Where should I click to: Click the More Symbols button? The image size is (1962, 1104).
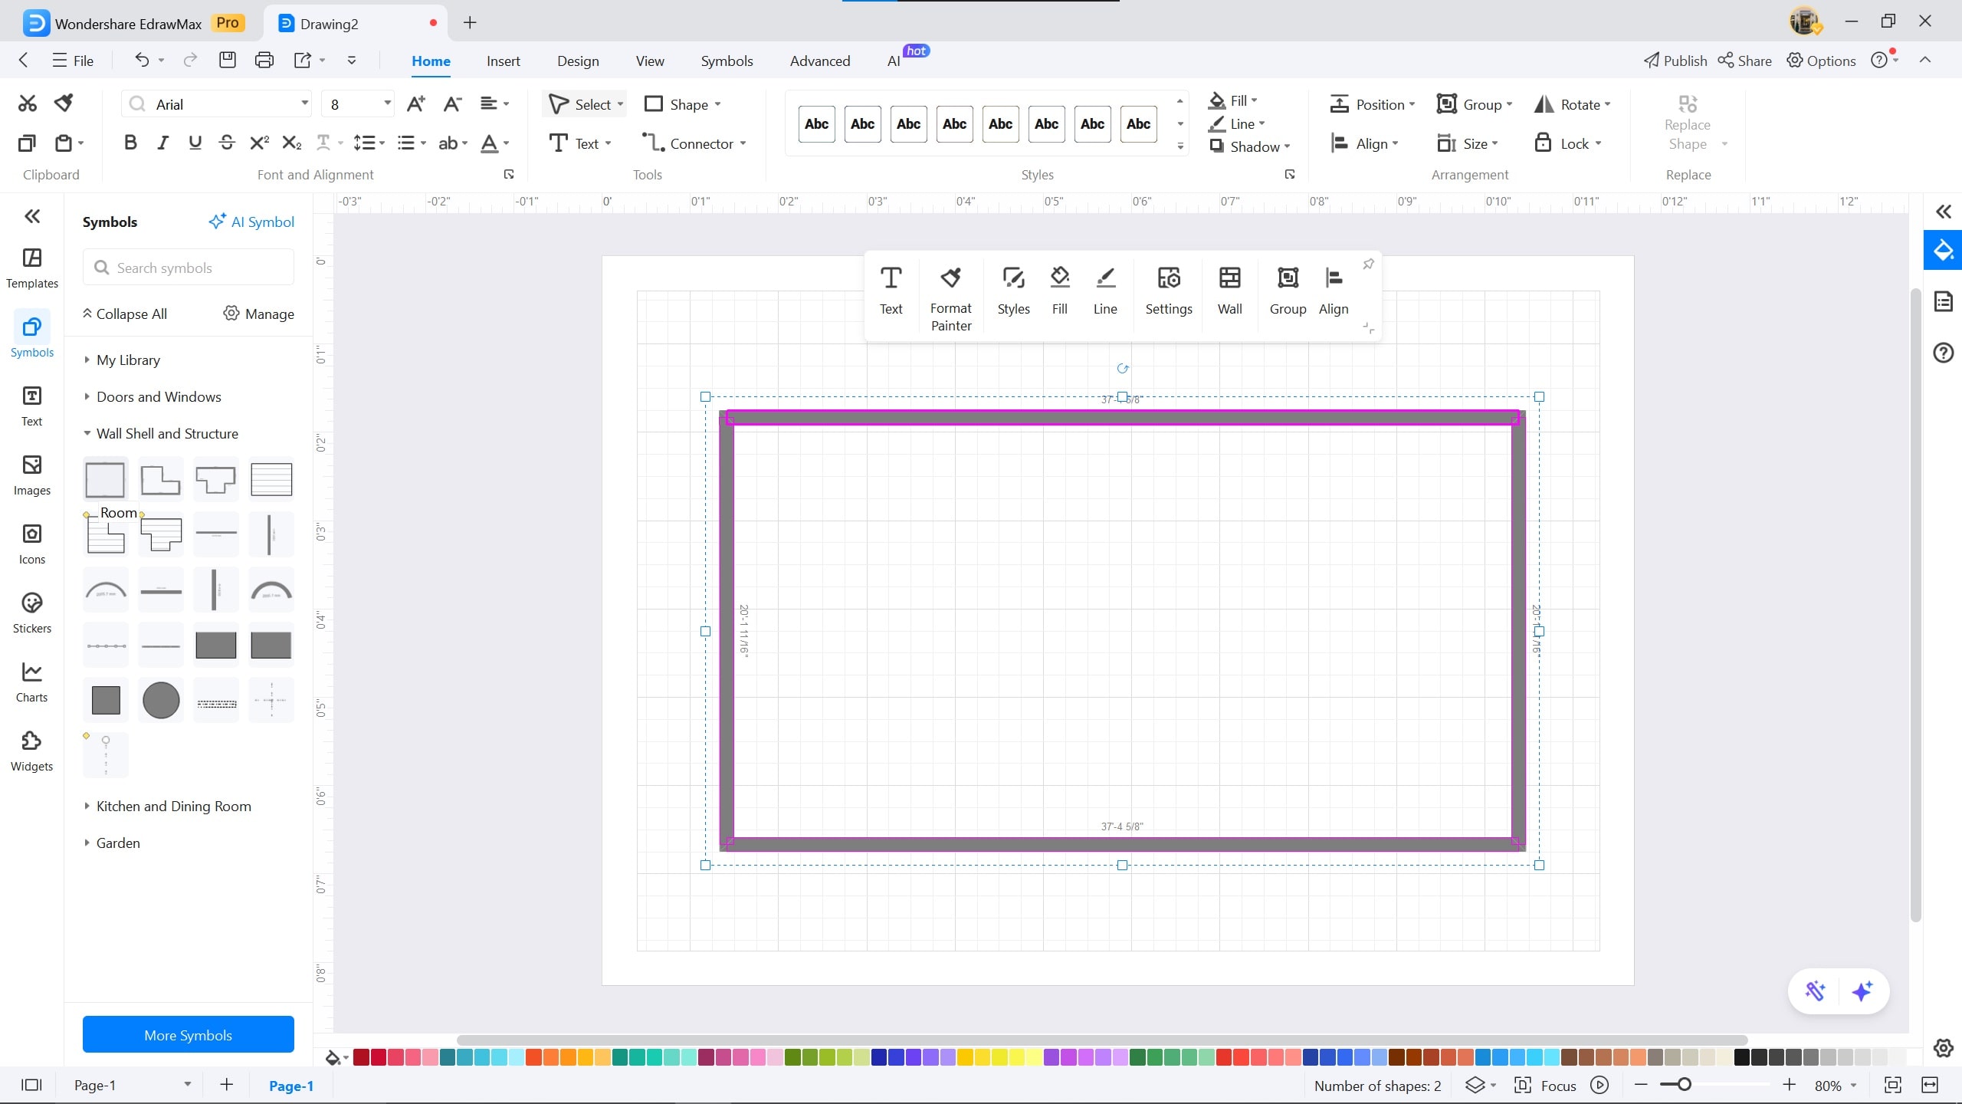[x=188, y=1035]
